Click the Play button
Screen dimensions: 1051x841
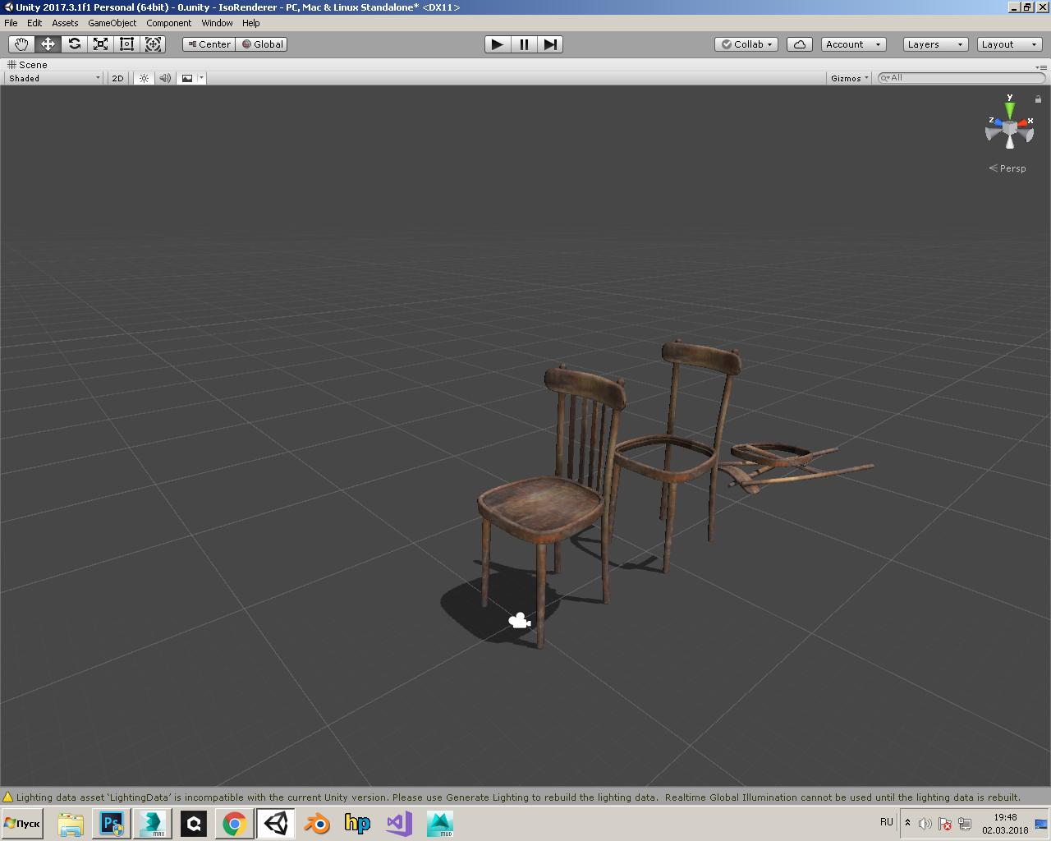click(497, 44)
